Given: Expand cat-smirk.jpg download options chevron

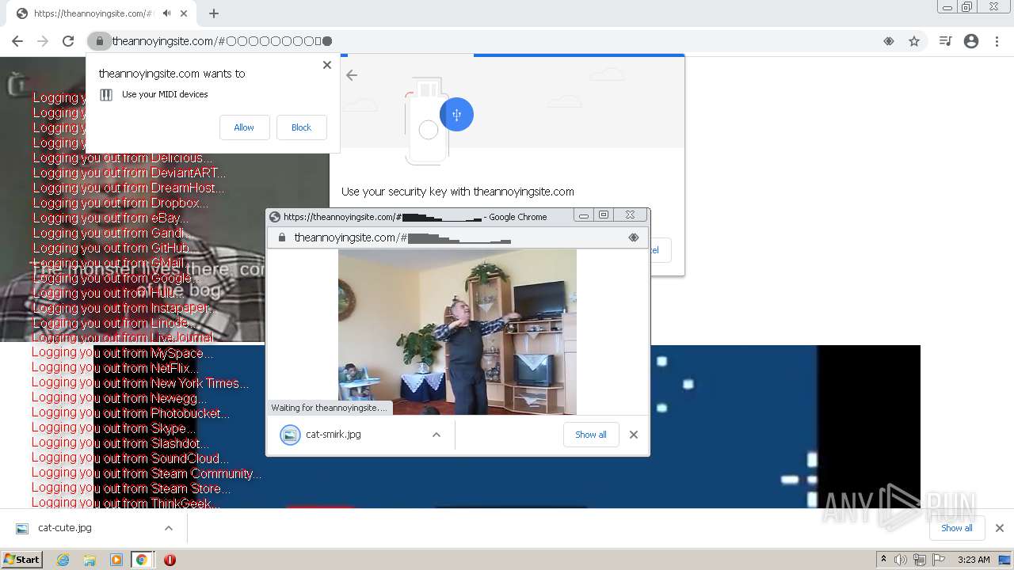Looking at the screenshot, I should click(436, 435).
